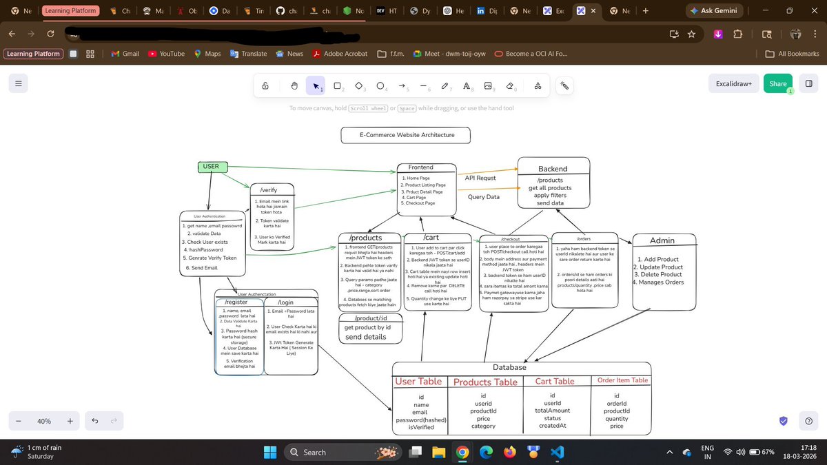Click the green Share button

pyautogui.click(x=778, y=83)
